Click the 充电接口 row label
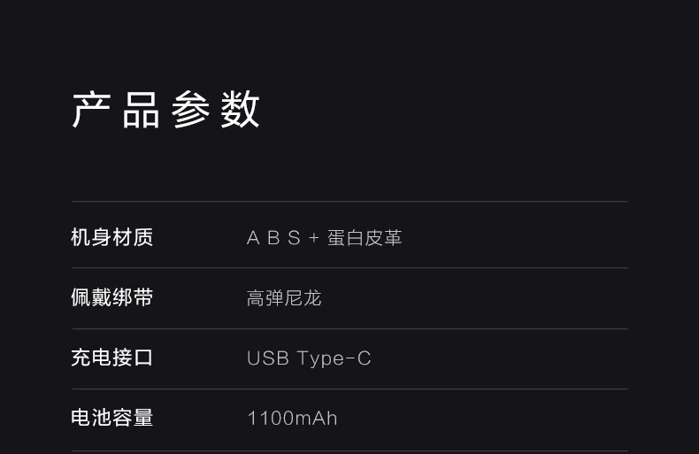Image resolution: width=699 pixels, height=454 pixels. [112, 358]
